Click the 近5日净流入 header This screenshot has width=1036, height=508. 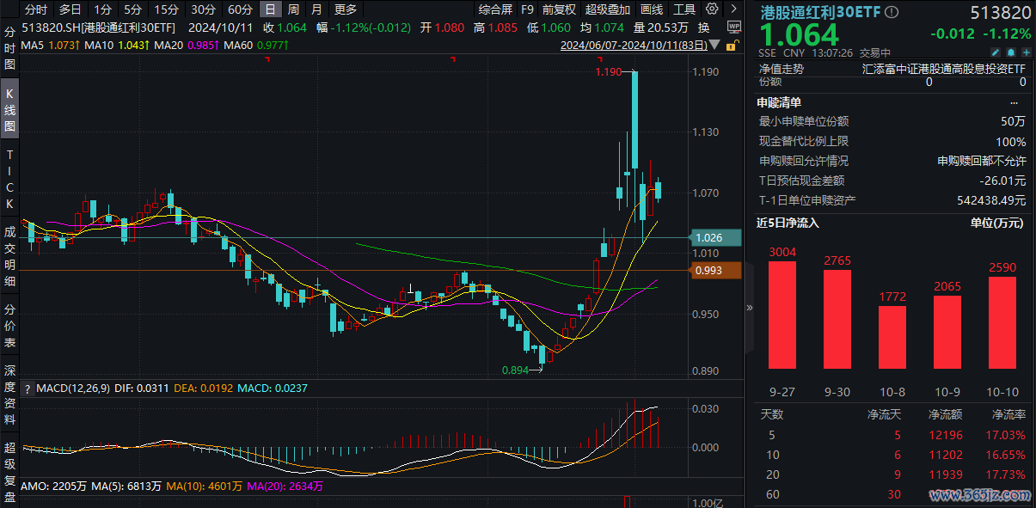point(788,223)
